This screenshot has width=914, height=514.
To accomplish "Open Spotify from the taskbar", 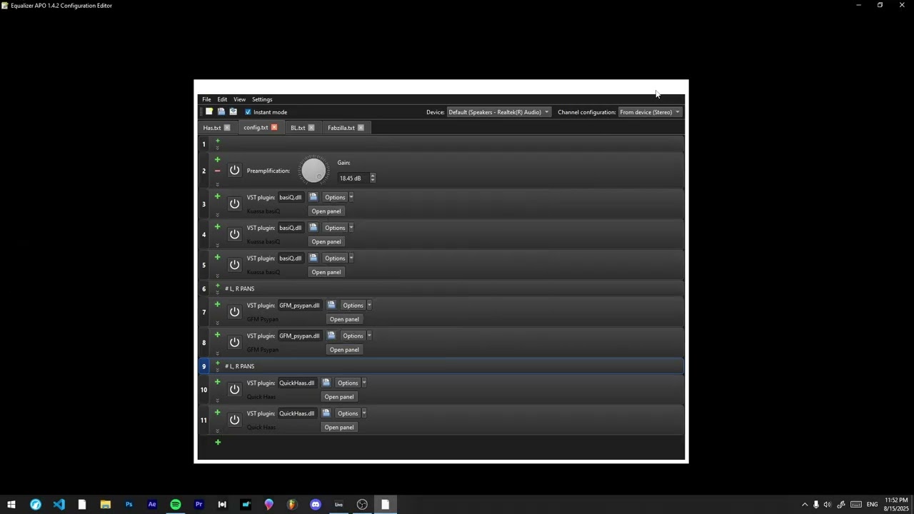I will (176, 505).
